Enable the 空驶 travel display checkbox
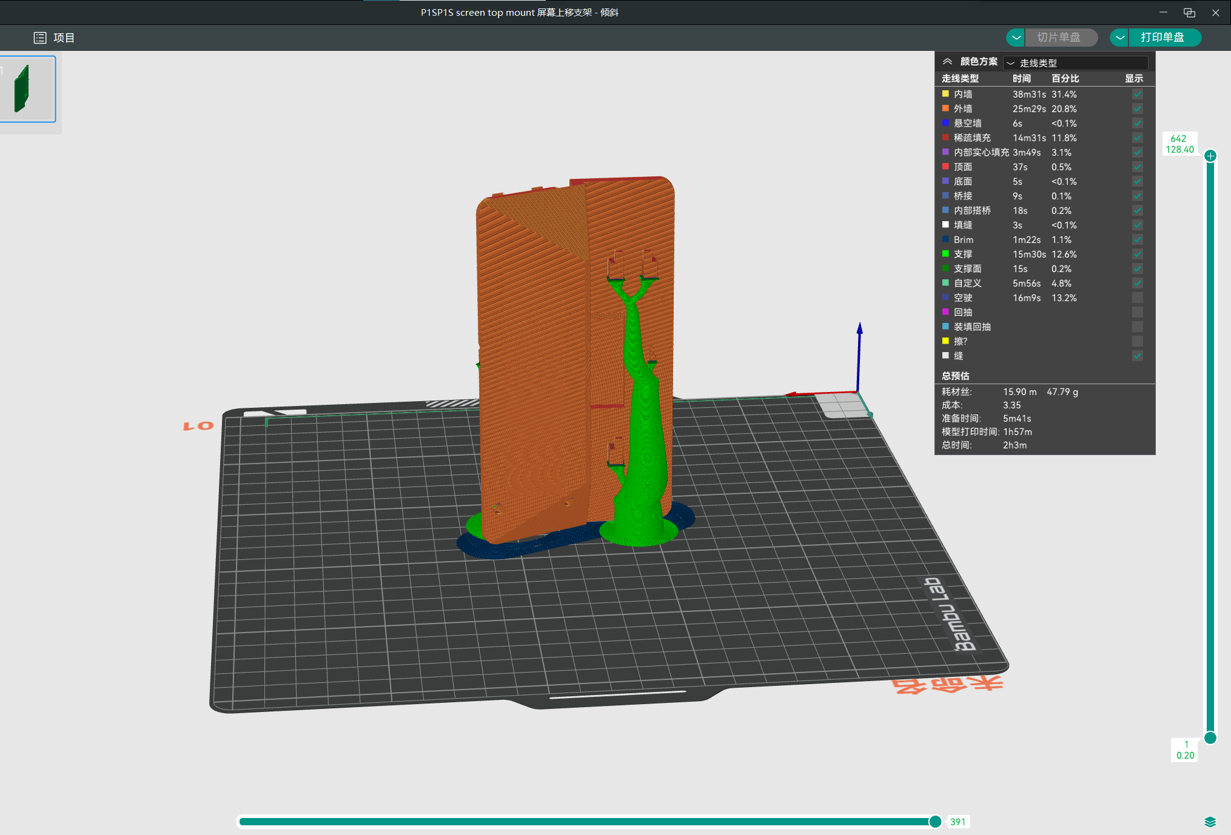This screenshot has width=1231, height=835. coord(1137,298)
